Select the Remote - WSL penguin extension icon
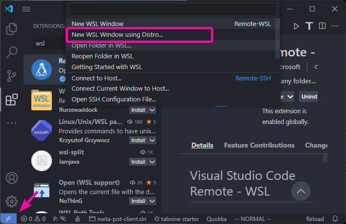 click(42, 70)
